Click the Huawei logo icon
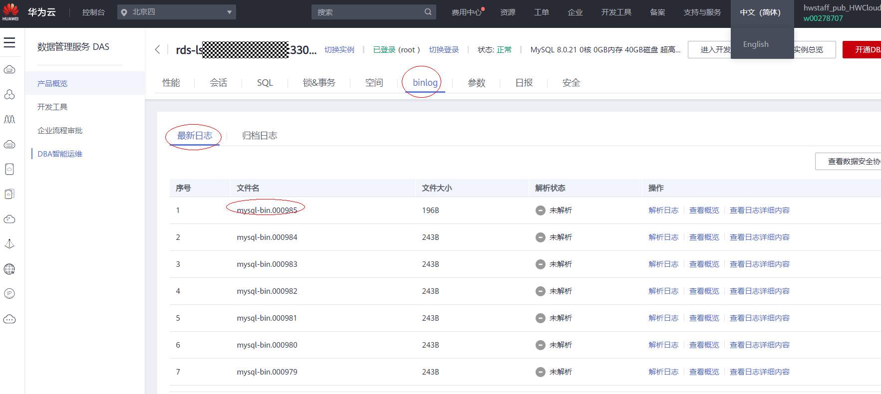The width and height of the screenshot is (881, 394). click(x=10, y=11)
